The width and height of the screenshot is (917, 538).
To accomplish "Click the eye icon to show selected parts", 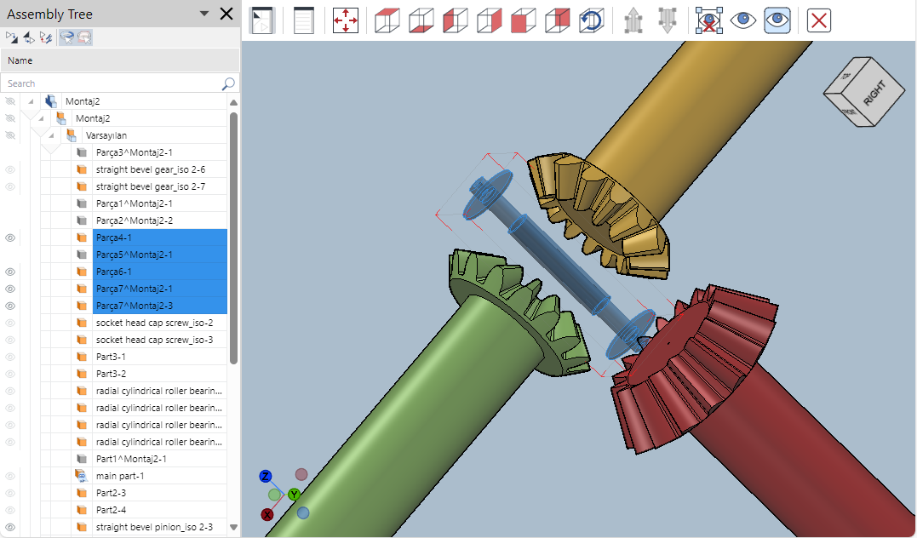I will pyautogui.click(x=742, y=20).
